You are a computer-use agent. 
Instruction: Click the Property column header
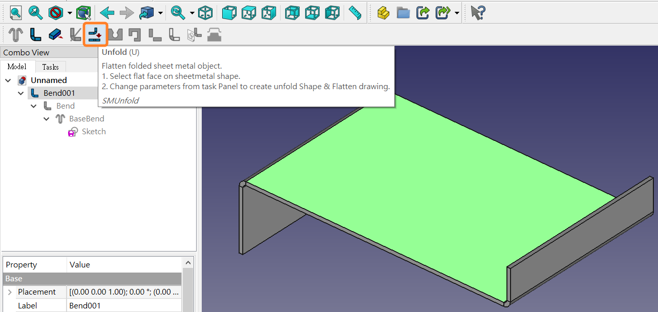click(35, 265)
